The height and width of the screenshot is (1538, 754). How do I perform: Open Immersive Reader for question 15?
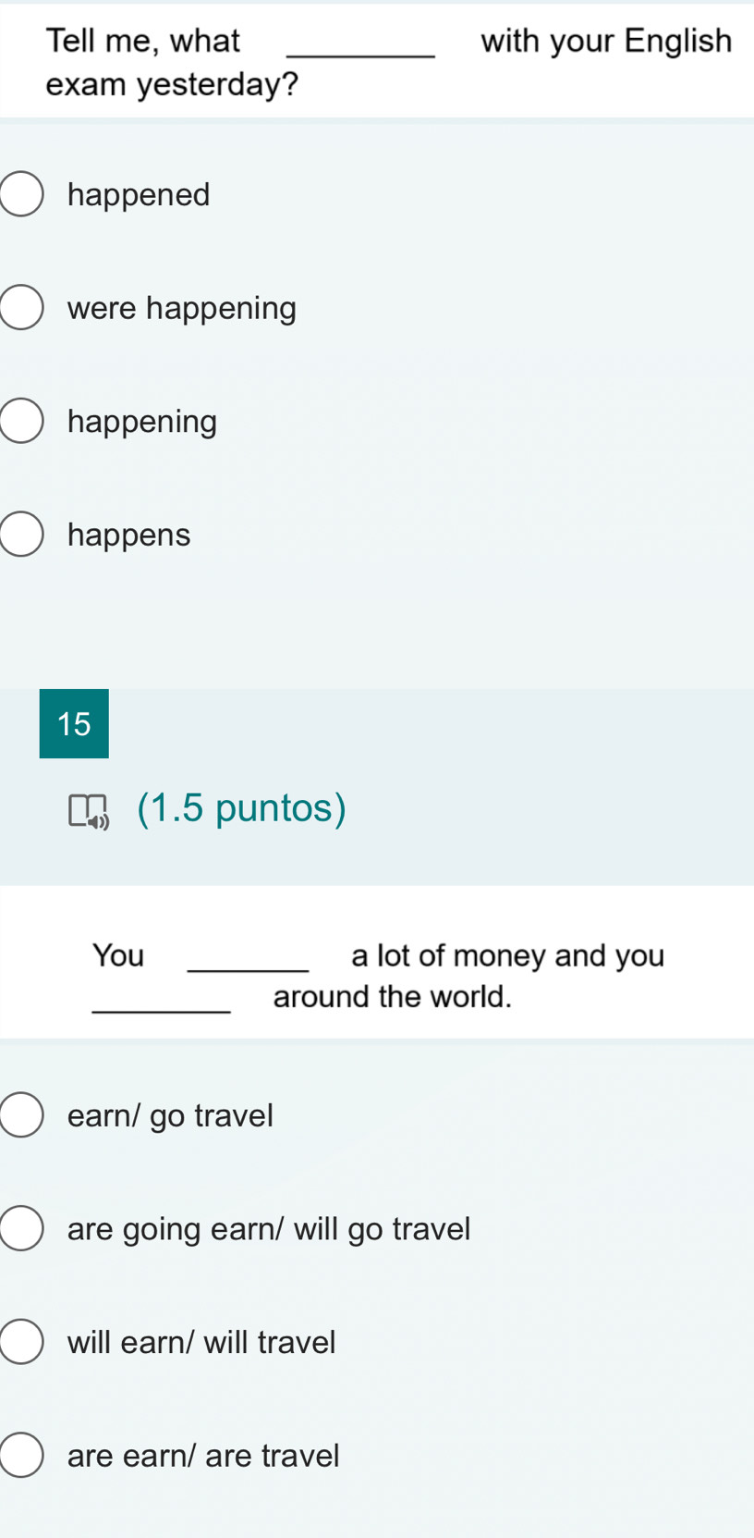(88, 810)
